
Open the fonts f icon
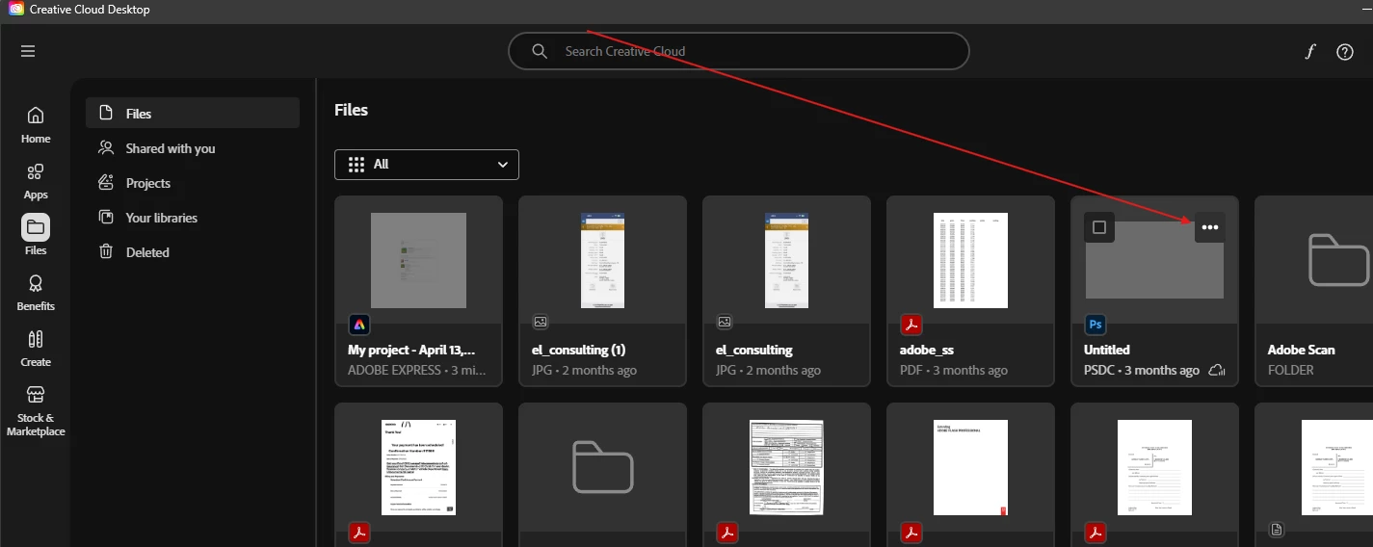[1310, 52]
